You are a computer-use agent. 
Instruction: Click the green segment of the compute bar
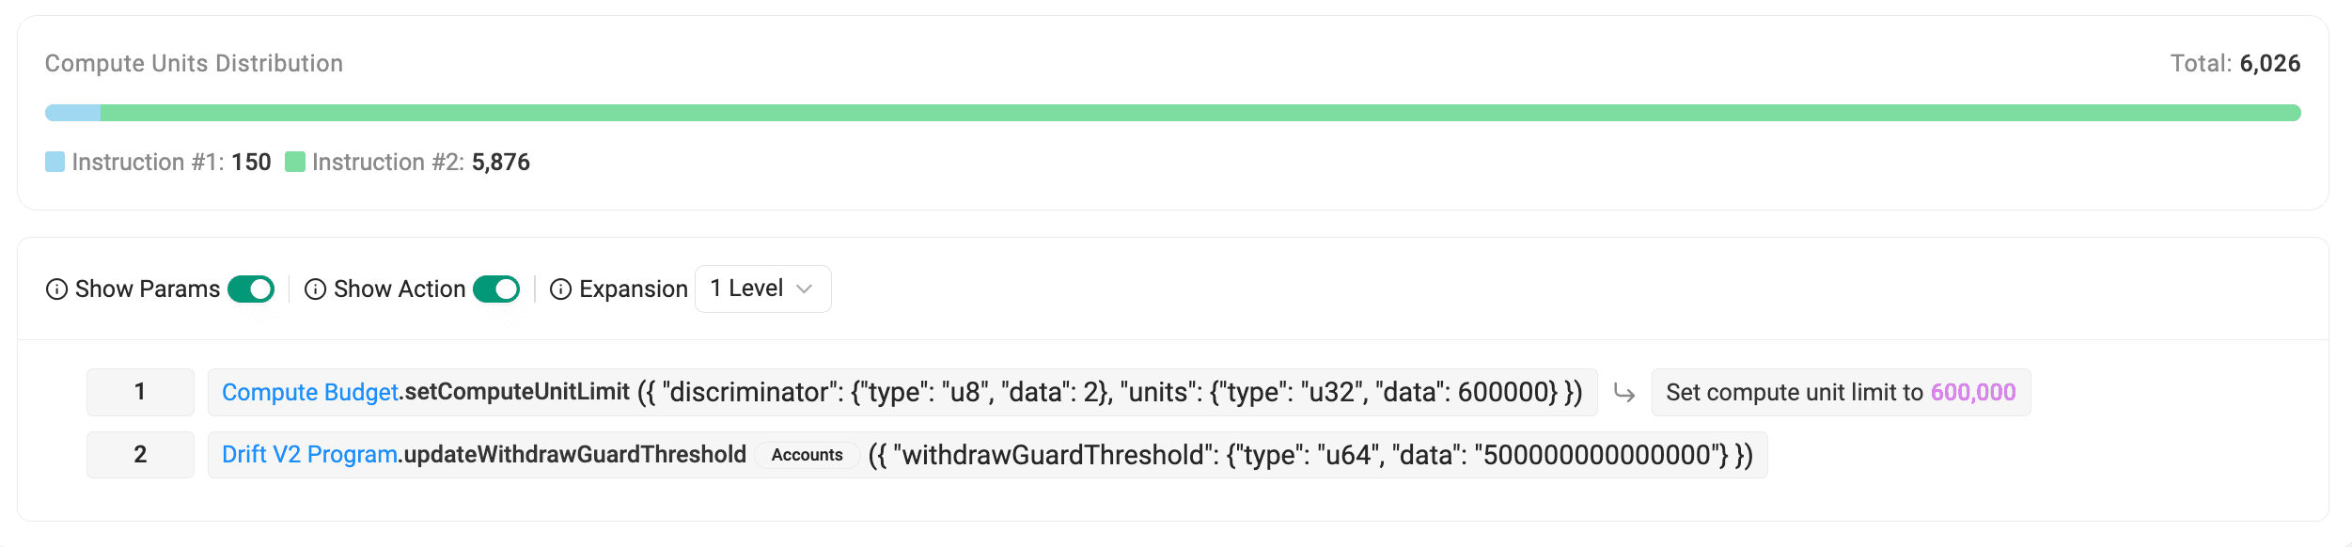(1200, 114)
